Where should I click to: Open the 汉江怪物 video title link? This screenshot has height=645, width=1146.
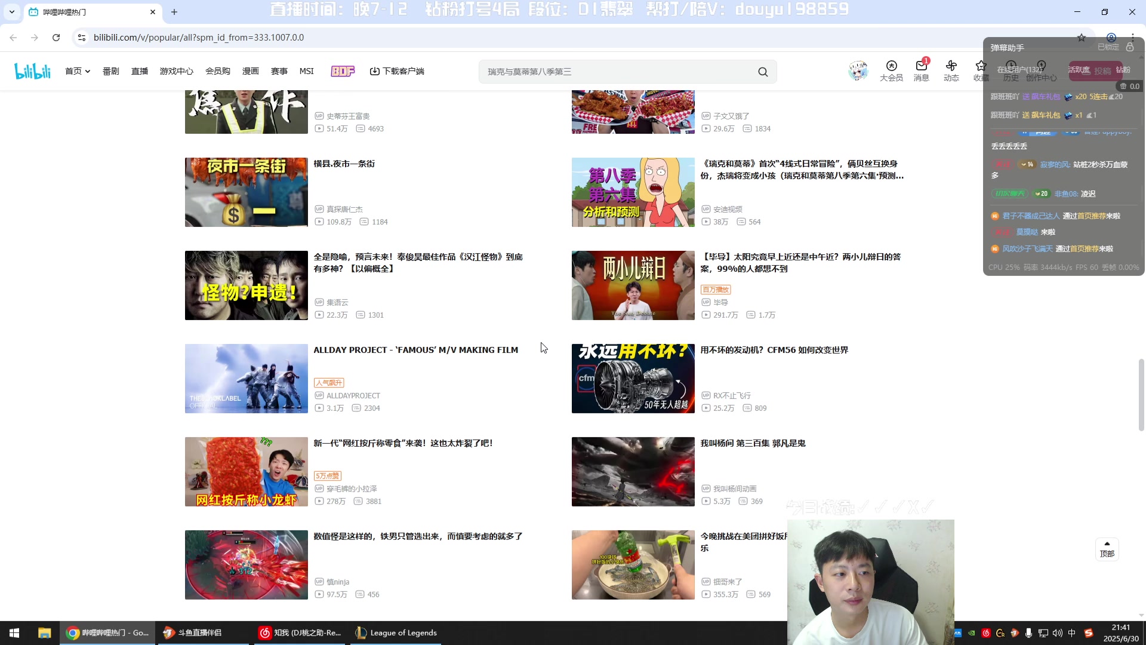pyautogui.click(x=418, y=263)
